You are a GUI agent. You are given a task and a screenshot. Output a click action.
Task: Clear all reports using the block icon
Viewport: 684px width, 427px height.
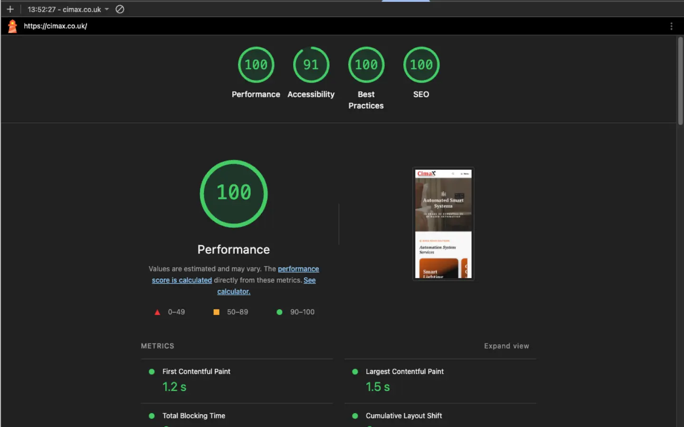(x=119, y=9)
